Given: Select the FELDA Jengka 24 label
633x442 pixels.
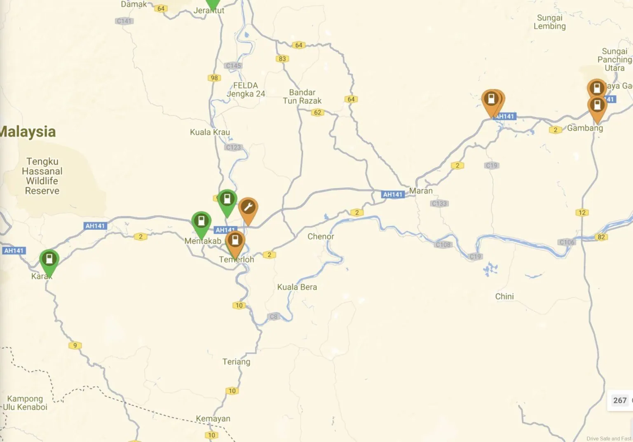Looking at the screenshot, I should (246, 89).
